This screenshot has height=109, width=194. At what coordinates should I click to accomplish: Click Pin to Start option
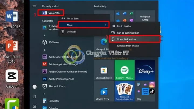[72, 19]
